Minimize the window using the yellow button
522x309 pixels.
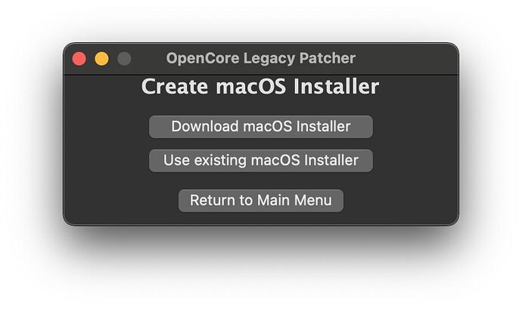(x=101, y=59)
